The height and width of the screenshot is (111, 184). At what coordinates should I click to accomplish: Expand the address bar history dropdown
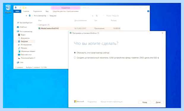tap(93, 16)
